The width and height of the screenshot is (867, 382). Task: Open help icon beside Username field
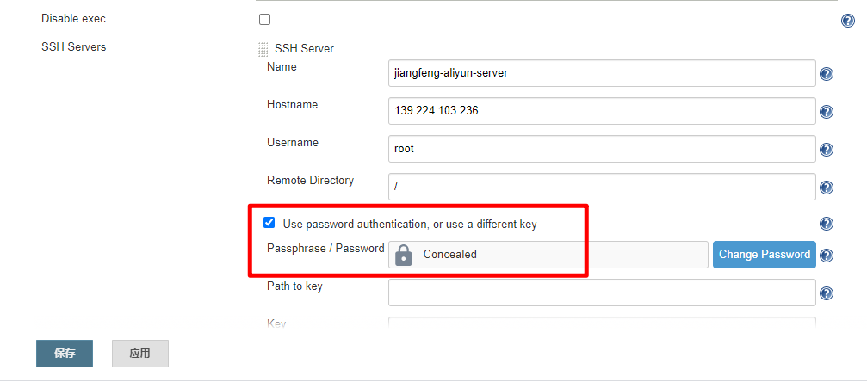pyautogui.click(x=826, y=150)
